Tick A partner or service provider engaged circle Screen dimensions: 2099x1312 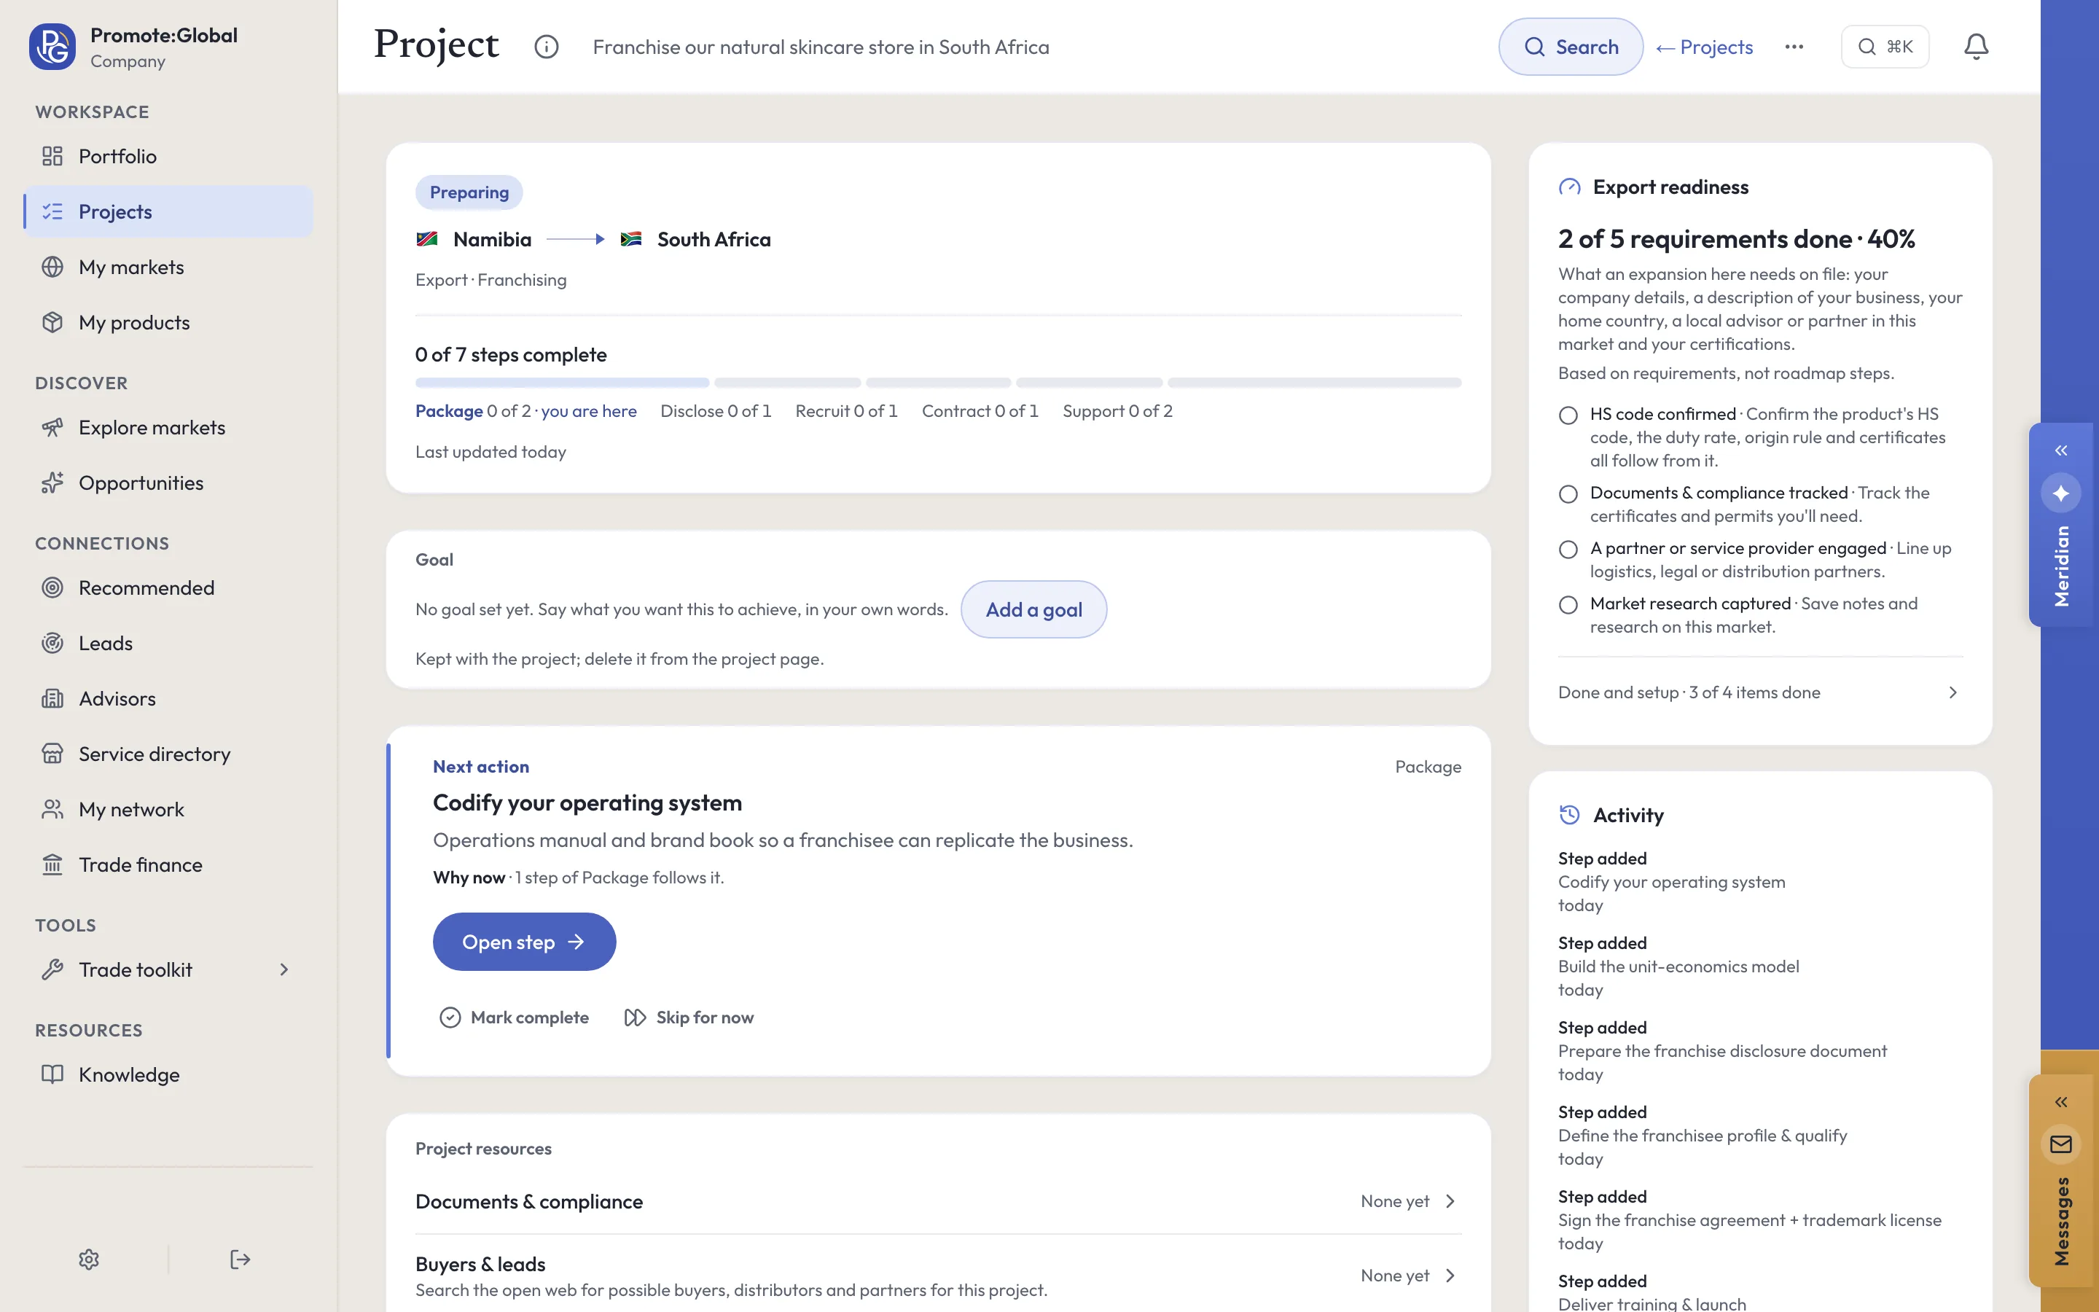(1568, 550)
